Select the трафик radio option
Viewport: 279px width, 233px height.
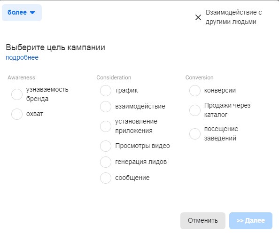pyautogui.click(x=106, y=90)
